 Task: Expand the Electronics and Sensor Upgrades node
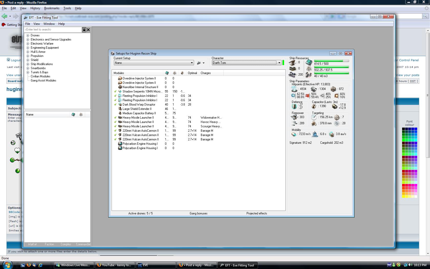pyautogui.click(x=28, y=39)
